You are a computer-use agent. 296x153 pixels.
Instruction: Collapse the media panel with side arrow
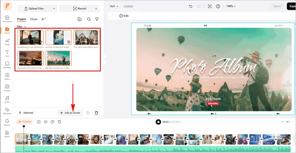point(104,59)
